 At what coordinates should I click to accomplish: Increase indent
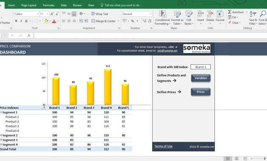[x=86, y=21]
